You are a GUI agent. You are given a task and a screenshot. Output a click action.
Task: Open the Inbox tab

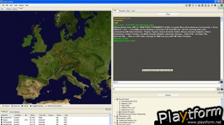tap(128, 11)
